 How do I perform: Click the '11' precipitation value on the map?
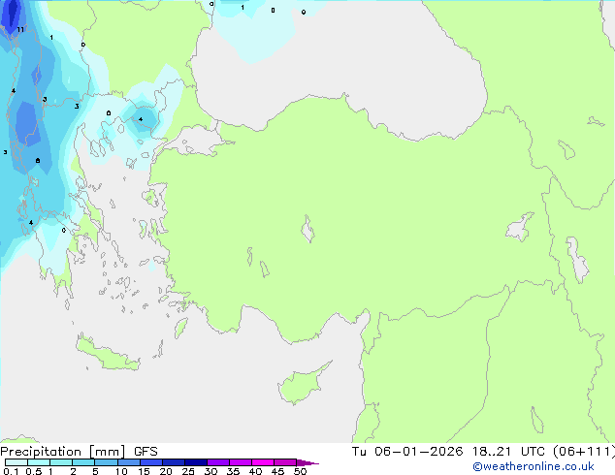pyautogui.click(x=20, y=30)
